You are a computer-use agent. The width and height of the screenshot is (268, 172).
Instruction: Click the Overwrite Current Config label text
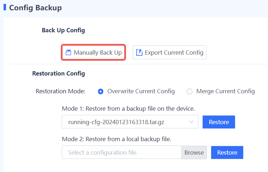pyautogui.click(x=141, y=91)
